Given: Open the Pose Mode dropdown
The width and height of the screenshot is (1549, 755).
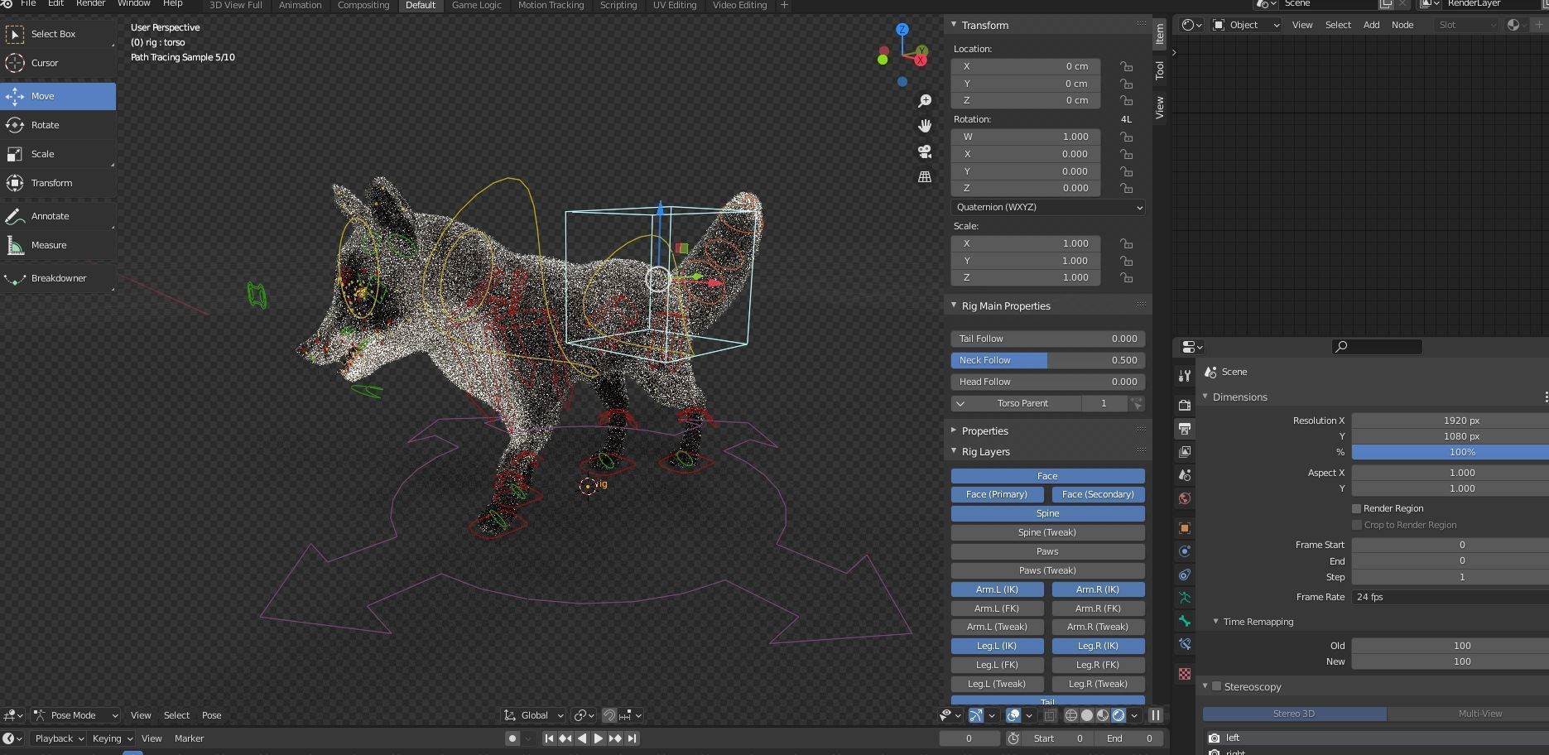Looking at the screenshot, I should [75, 715].
